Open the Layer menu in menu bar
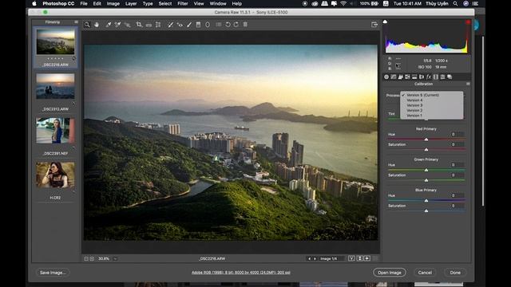This screenshot has width=511, height=287. pos(131,3)
